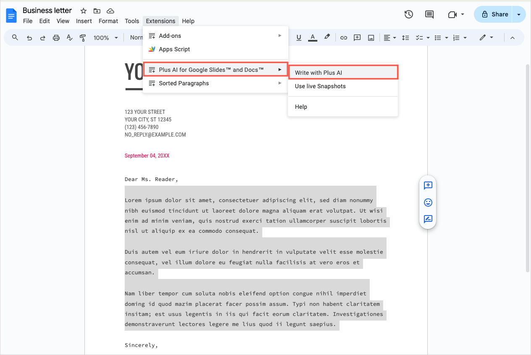Expand the Add-ons submenu
Image resolution: width=531 pixels, height=355 pixels.
(215, 36)
